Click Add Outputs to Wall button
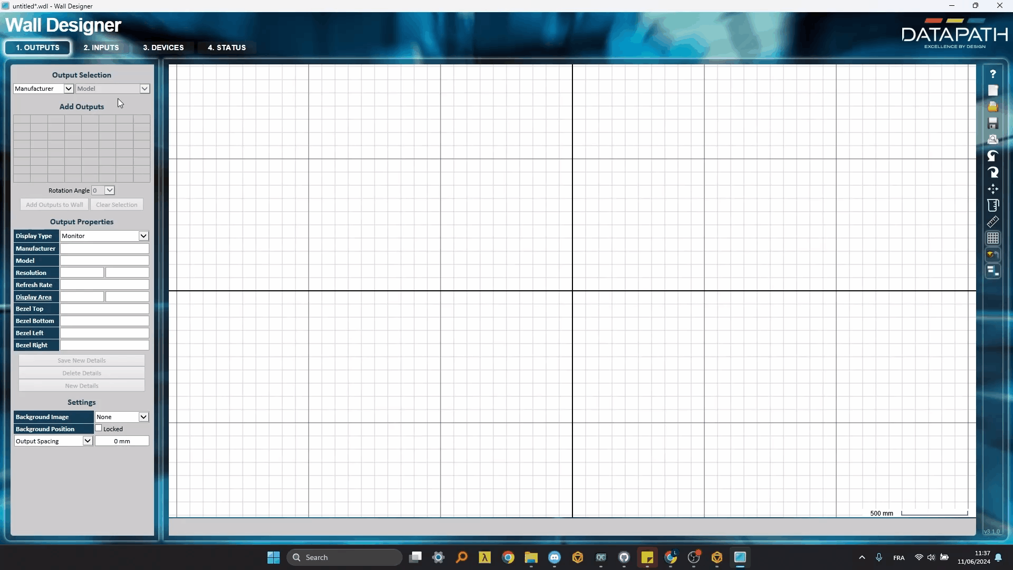 [54, 205]
